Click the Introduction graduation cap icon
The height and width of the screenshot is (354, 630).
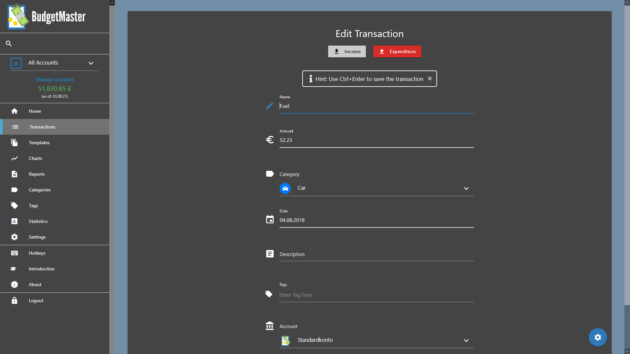pos(13,269)
